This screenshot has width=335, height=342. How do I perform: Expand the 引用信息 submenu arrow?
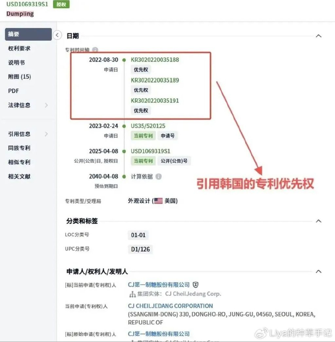pyautogui.click(x=46, y=134)
